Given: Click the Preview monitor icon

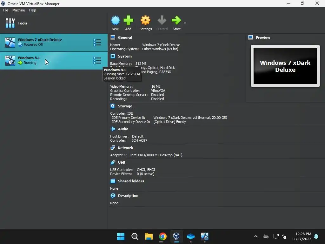Looking at the screenshot, I should 251,37.
